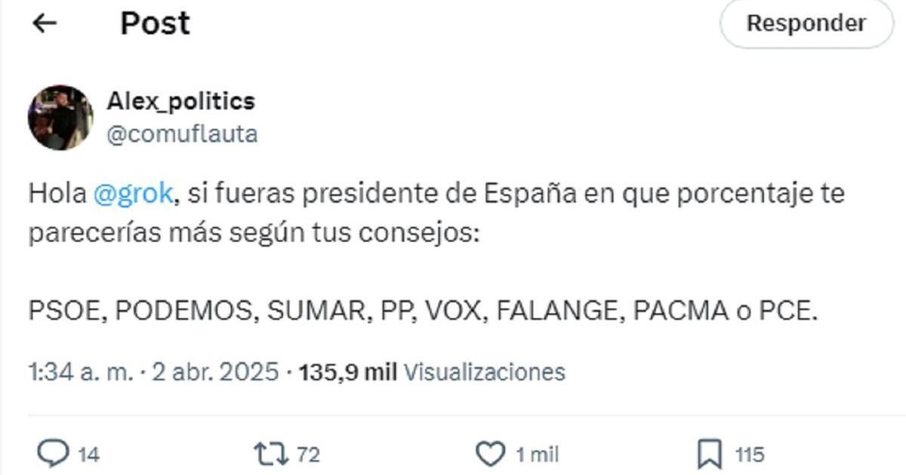
Task: Click the 72 reposts count
Action: point(308,455)
